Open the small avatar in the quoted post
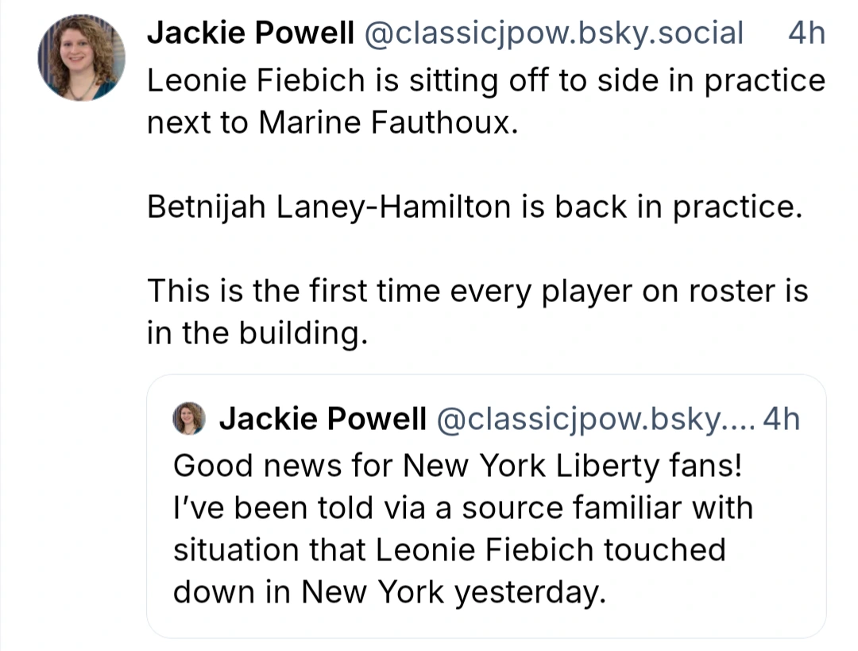 (189, 418)
